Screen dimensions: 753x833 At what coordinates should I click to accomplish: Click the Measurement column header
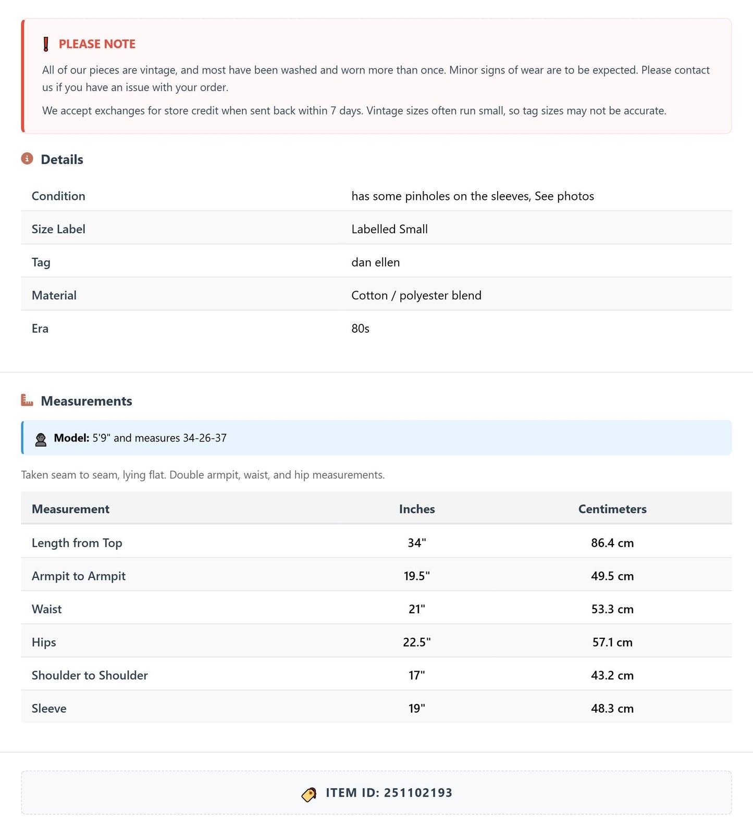click(70, 509)
